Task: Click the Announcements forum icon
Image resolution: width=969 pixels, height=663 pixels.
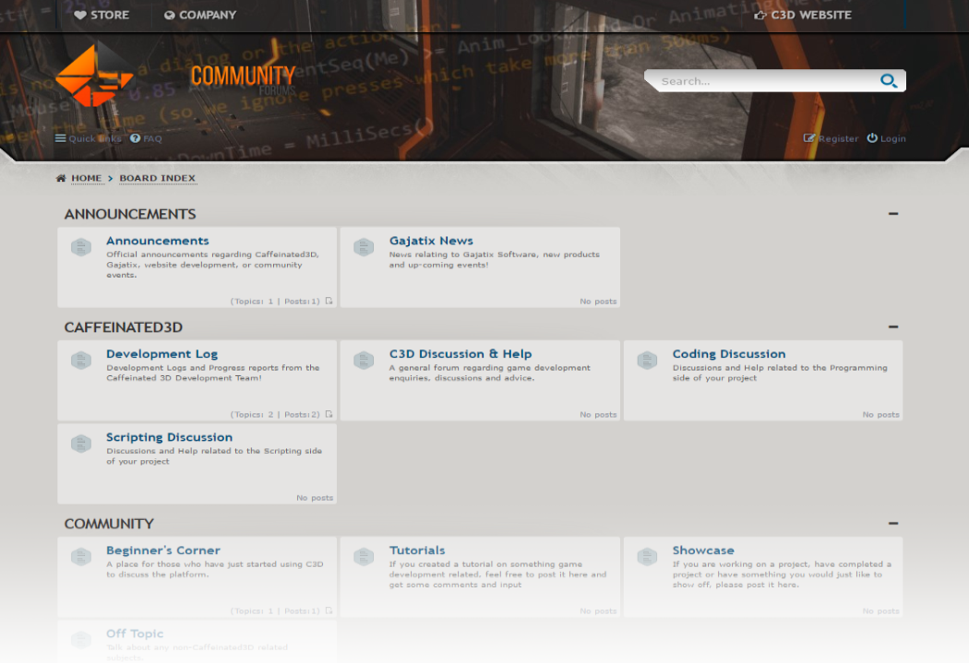Action: [81, 247]
